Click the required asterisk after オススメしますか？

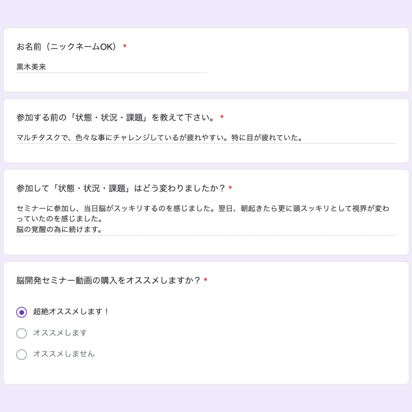point(206,280)
